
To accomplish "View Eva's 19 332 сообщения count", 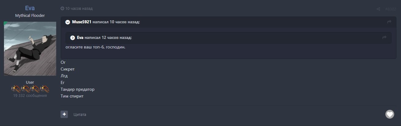I will coord(30,96).
